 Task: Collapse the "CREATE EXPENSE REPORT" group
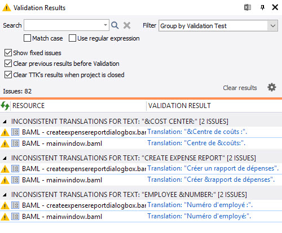5,158
